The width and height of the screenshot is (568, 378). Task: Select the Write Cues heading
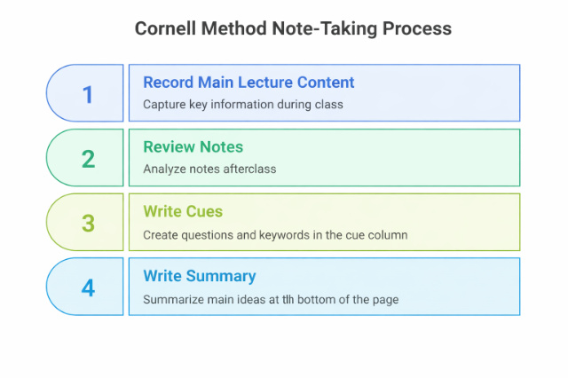click(x=184, y=212)
